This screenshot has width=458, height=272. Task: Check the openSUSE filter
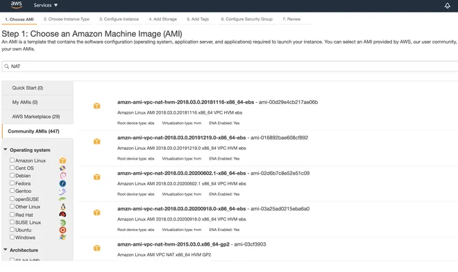click(x=12, y=198)
